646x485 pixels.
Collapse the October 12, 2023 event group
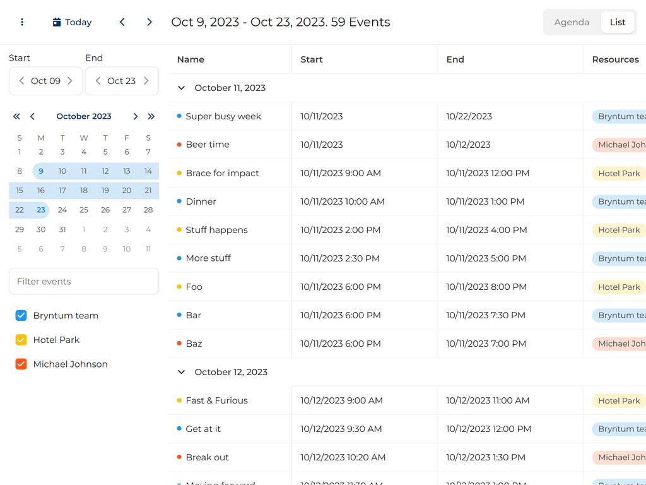pyautogui.click(x=181, y=372)
